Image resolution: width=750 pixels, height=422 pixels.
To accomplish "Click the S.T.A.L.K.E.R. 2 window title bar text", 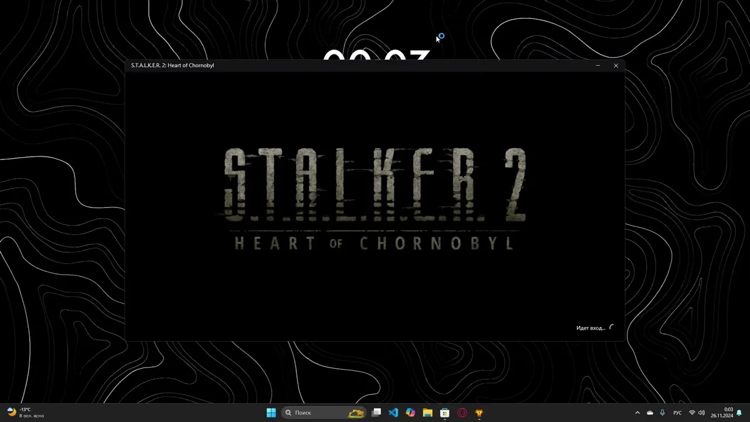I will (172, 66).
